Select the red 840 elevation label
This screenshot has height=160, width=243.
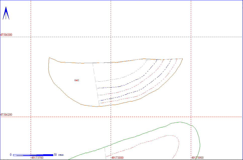pyautogui.click(x=77, y=80)
